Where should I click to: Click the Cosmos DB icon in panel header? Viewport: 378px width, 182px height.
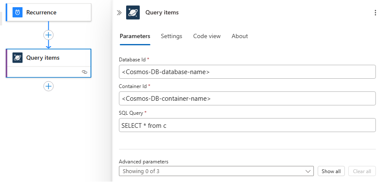[133, 13]
